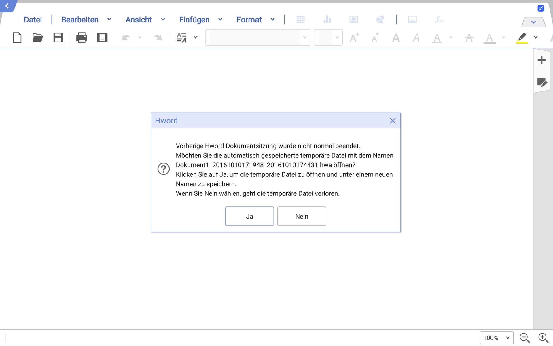Click the paragraph style icon
The image size is (553, 346).
[181, 37]
